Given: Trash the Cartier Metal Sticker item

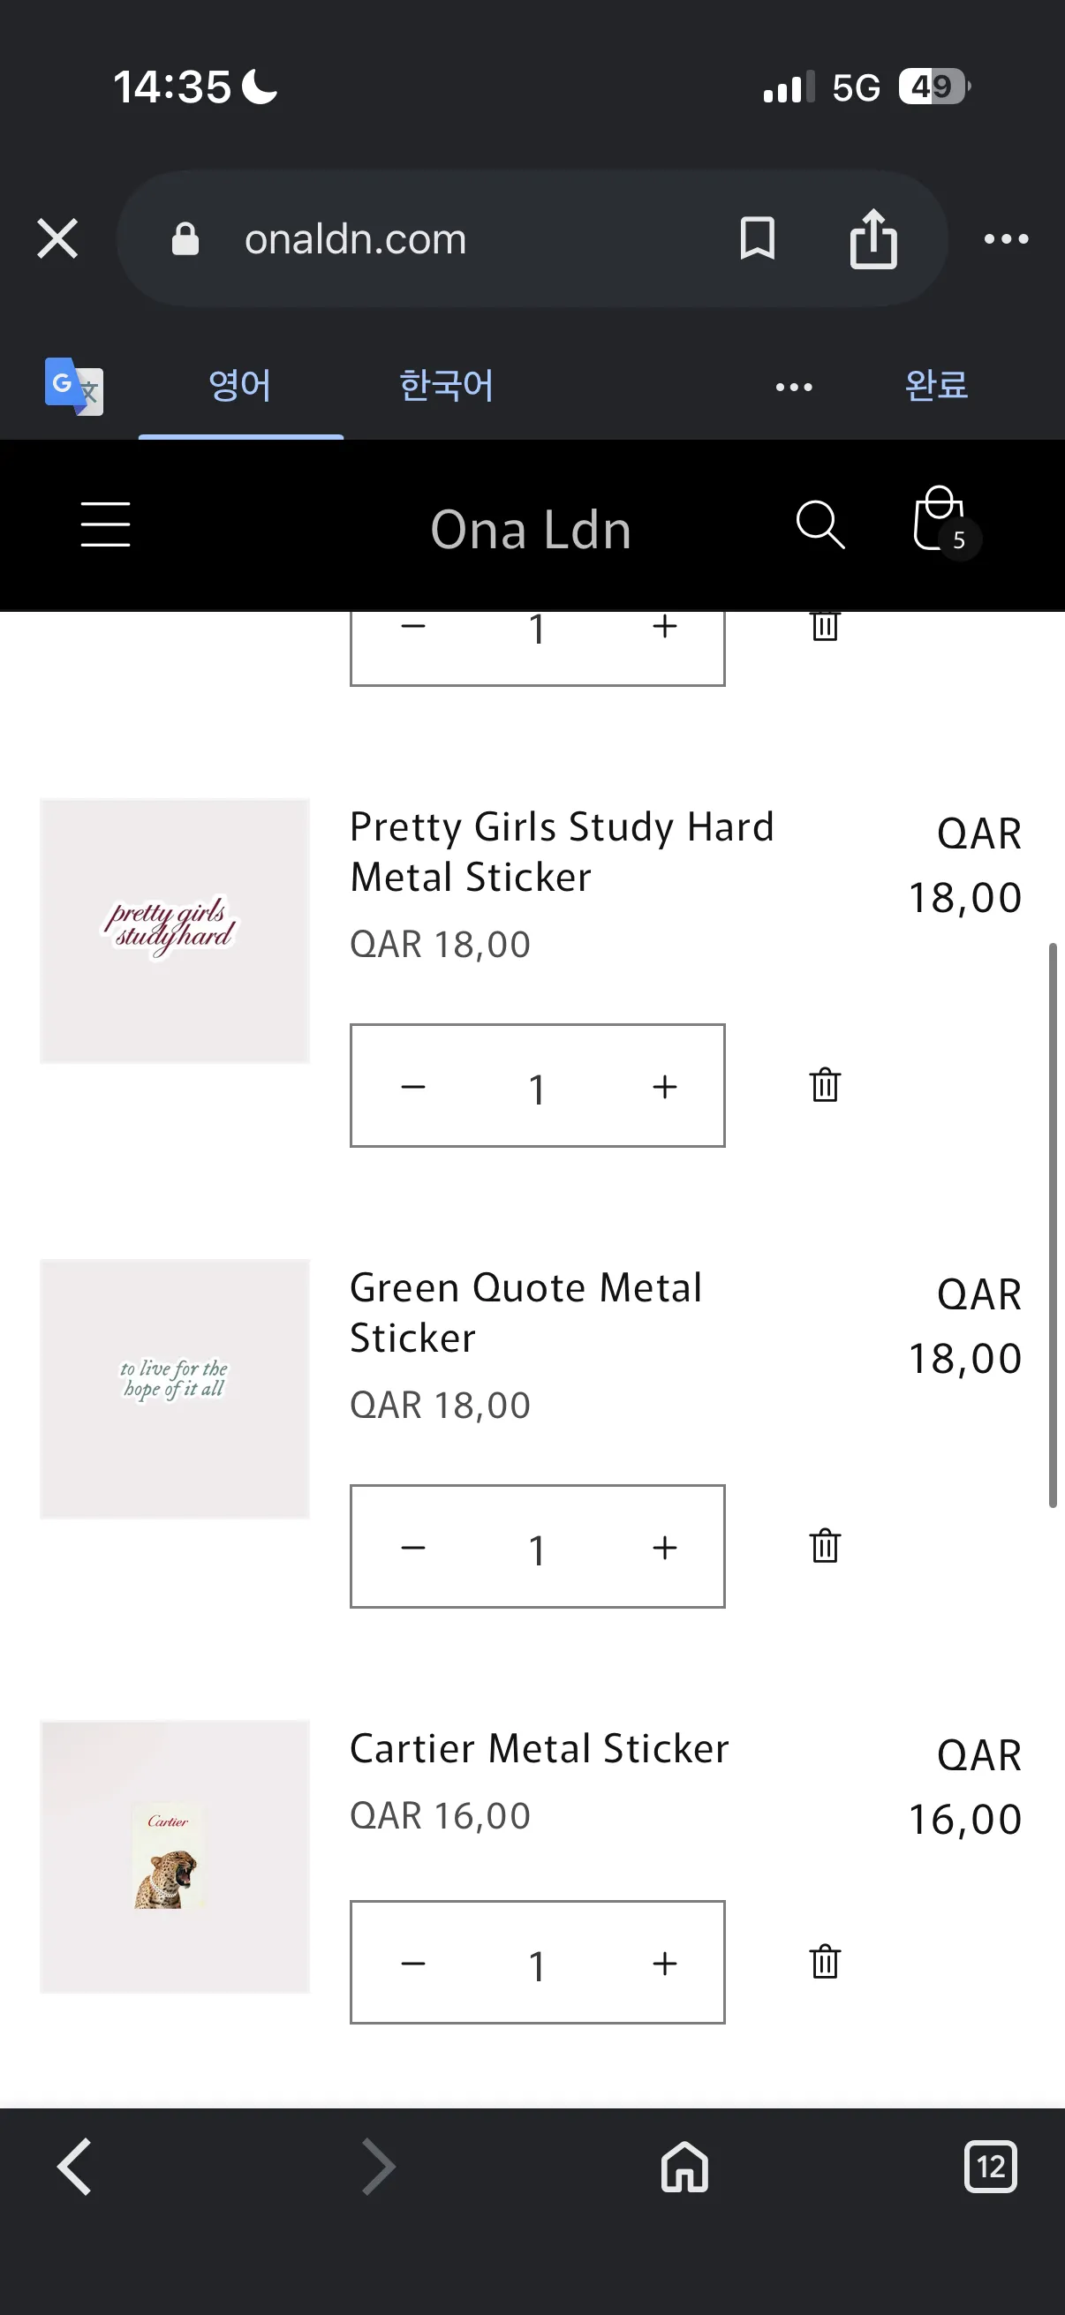Looking at the screenshot, I should [824, 1962].
